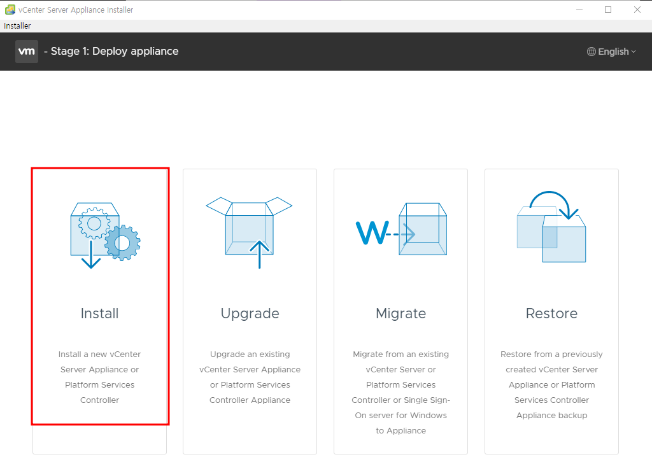This screenshot has height=464, width=652.
Task: Click the vCenter installer title bar icon
Action: click(10, 10)
